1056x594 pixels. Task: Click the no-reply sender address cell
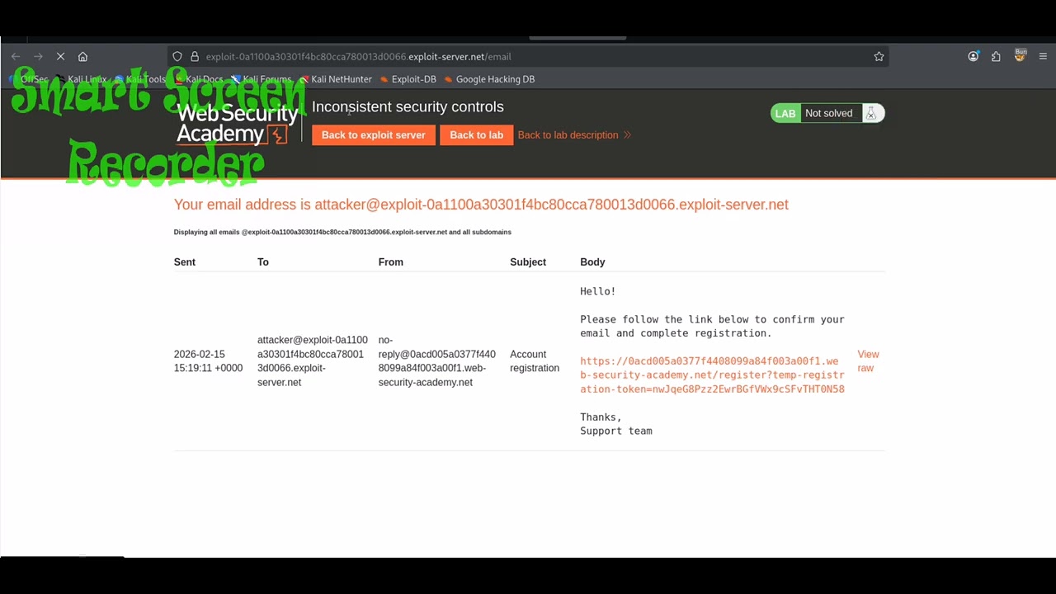(x=437, y=361)
